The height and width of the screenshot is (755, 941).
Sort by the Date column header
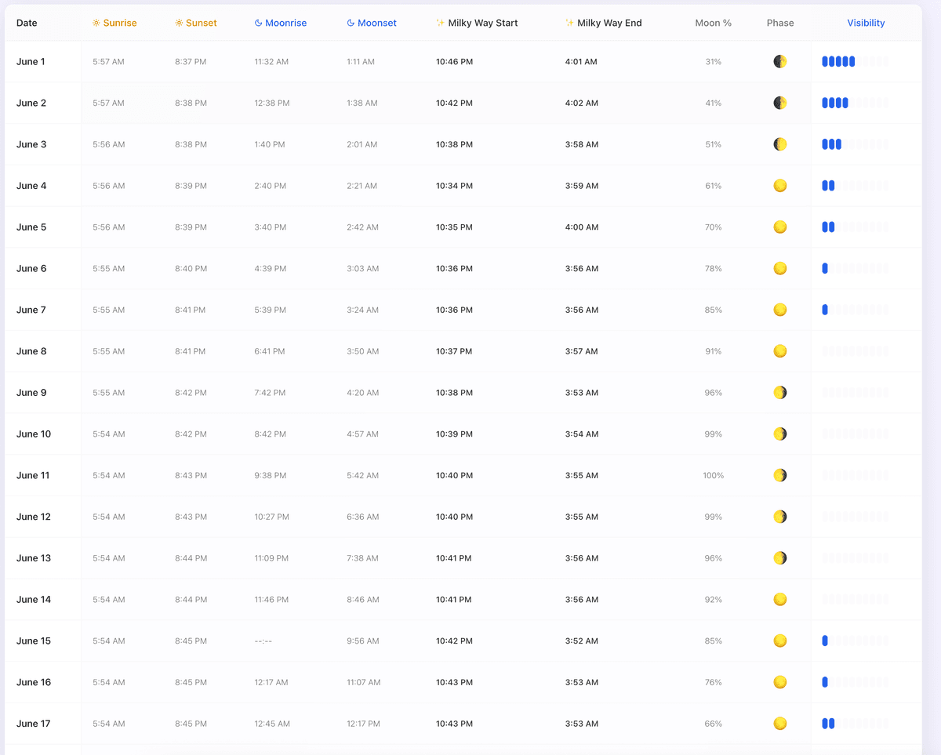click(x=27, y=24)
